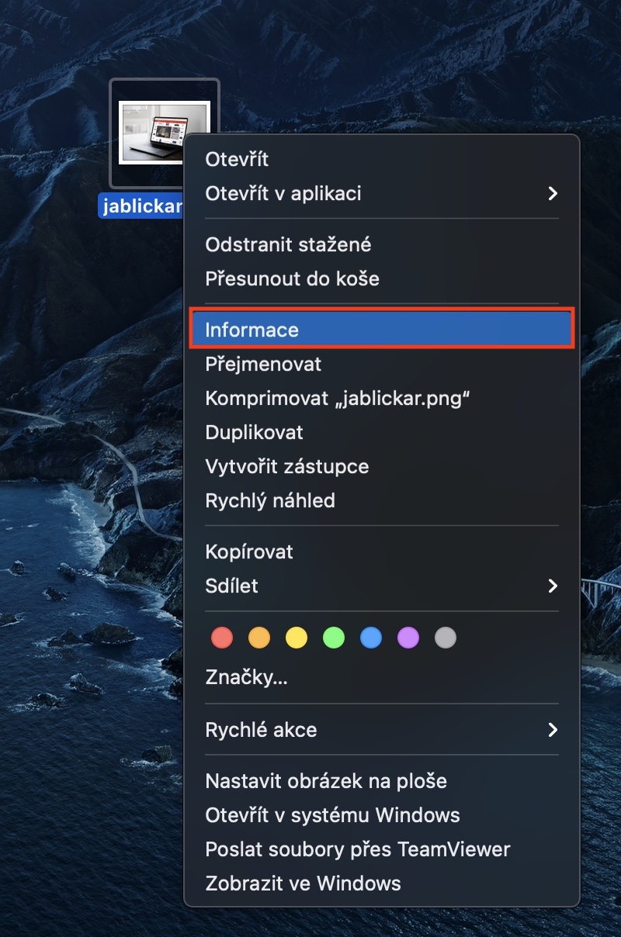Click "Nastavit obrázek na ploše"
Viewport: 621px width, 937px height.
[x=326, y=781]
